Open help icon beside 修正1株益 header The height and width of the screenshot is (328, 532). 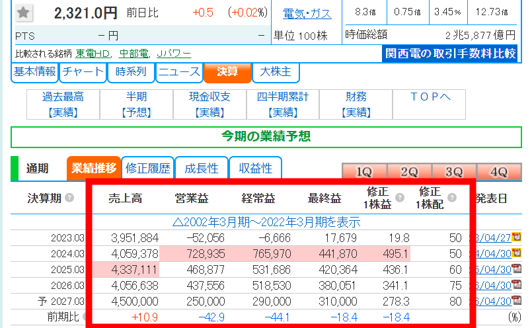[400, 198]
